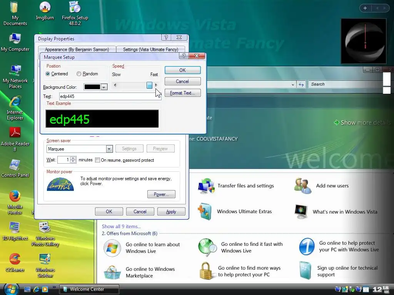Open Control Panel desktop icon
This screenshot has height=295, width=394.
(15, 168)
